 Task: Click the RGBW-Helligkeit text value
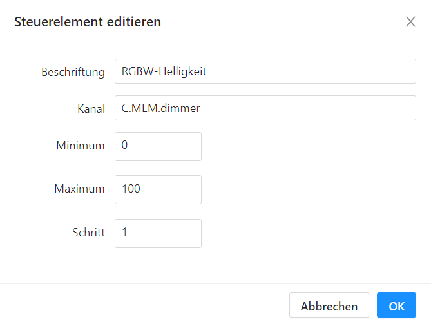pyautogui.click(x=164, y=71)
